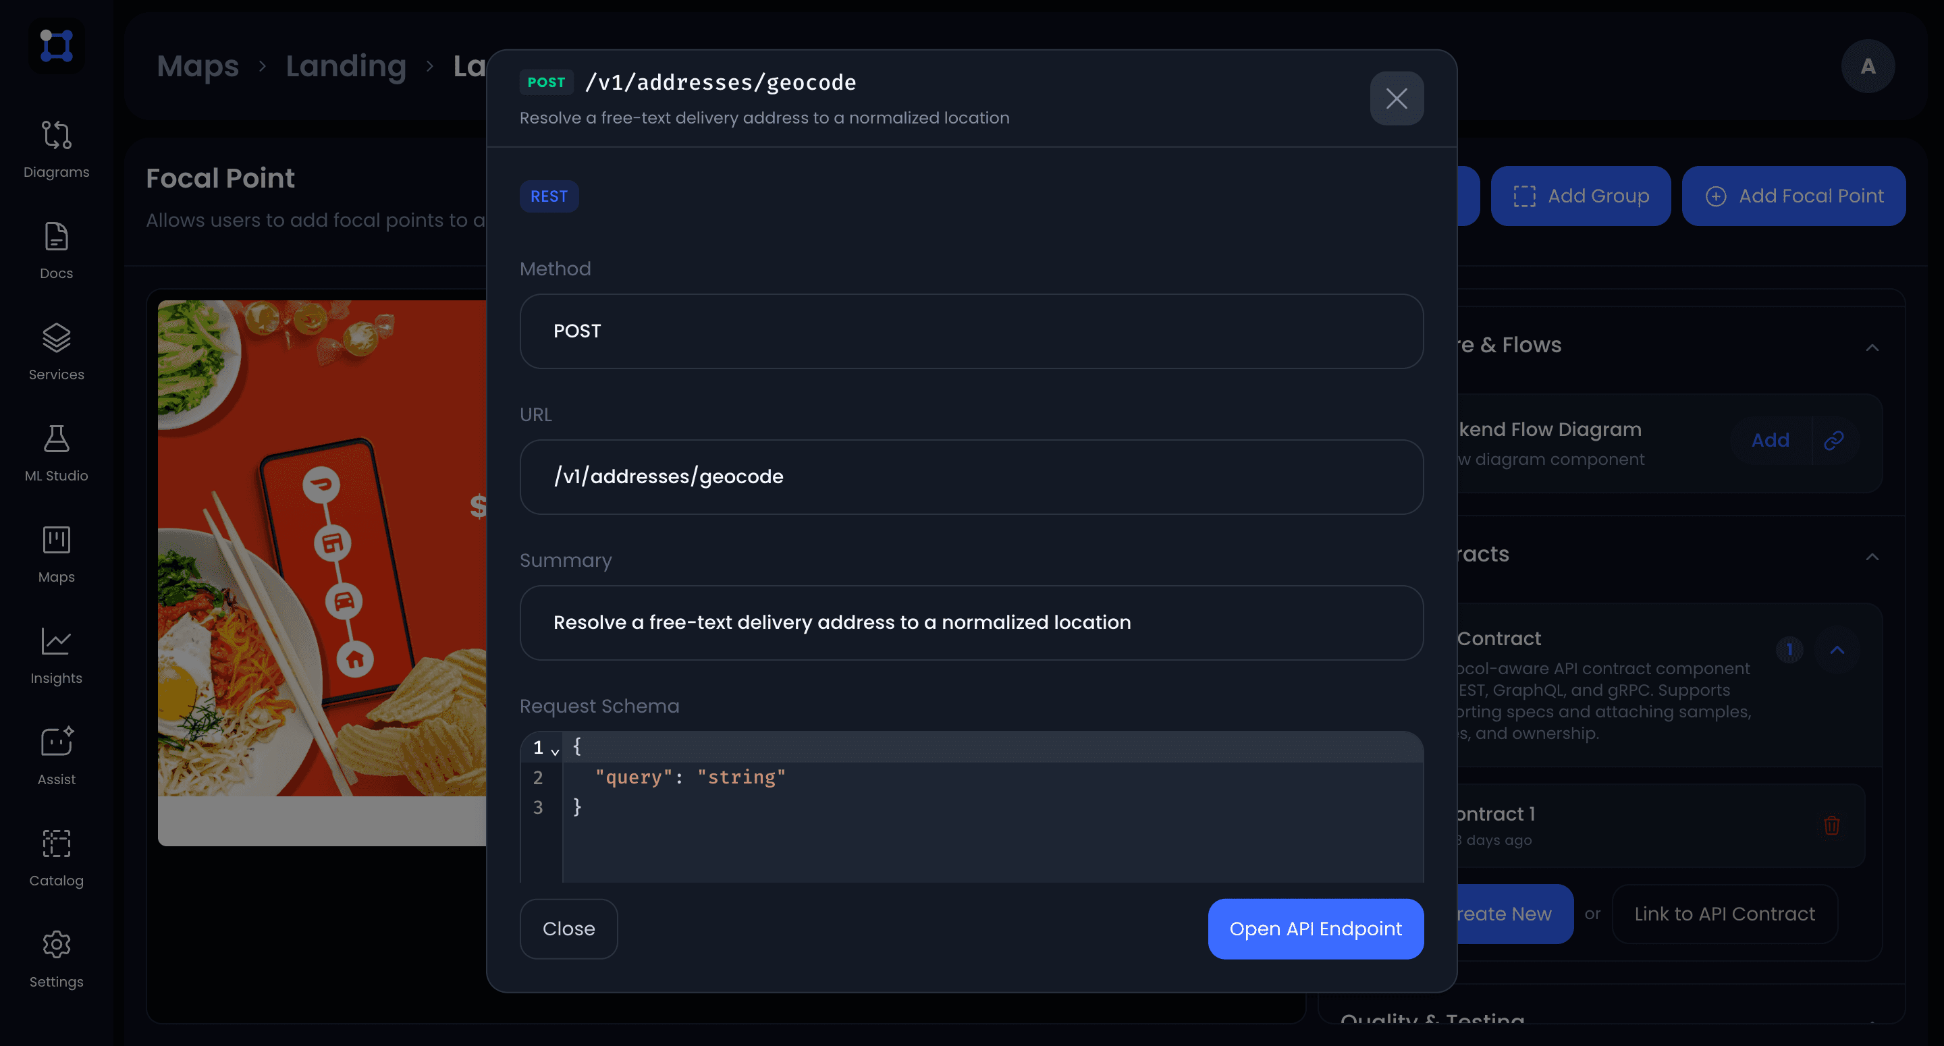Click the app logo icon in the sidebar

coord(57,46)
